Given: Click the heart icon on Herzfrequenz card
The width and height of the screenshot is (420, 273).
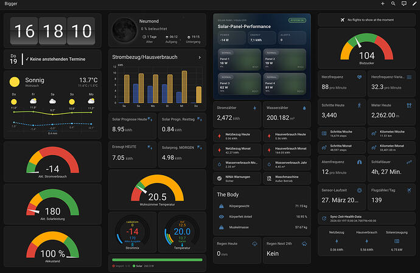Looking at the screenshot, I should click(x=360, y=77).
